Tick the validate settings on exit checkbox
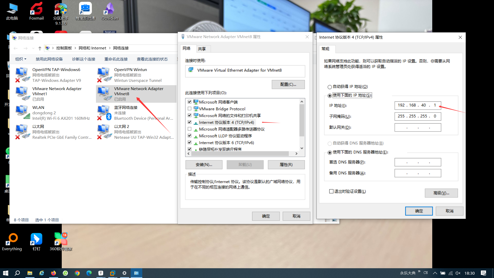The image size is (494, 278). [x=331, y=191]
